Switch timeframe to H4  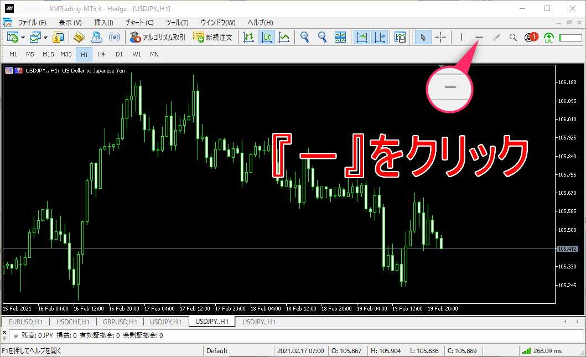point(101,55)
